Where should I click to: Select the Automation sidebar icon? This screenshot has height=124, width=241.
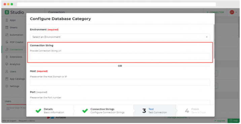point(7,35)
